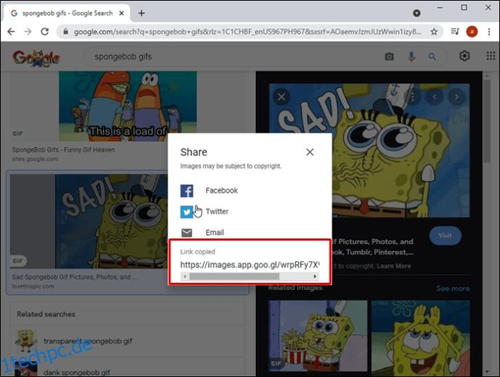Select the spongebob gifs browser tab
The width and height of the screenshot is (500, 377).
67,13
